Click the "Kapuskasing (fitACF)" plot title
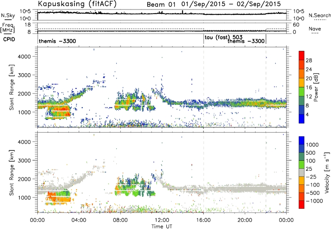 (77, 4)
